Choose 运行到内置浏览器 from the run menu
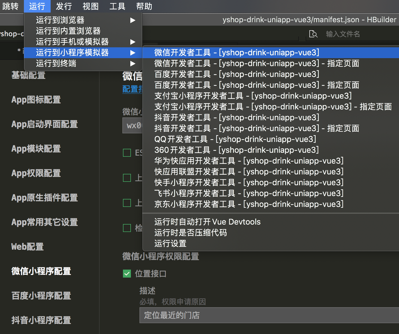The image size is (399, 334). click(83, 31)
